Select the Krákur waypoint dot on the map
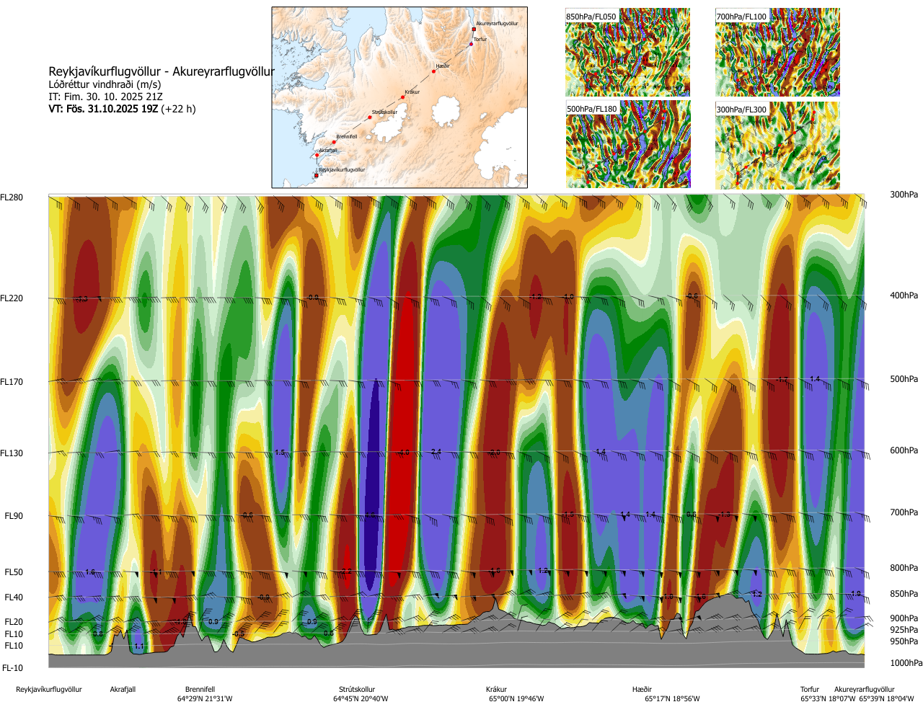This screenshot has height=707, width=923. tap(402, 97)
